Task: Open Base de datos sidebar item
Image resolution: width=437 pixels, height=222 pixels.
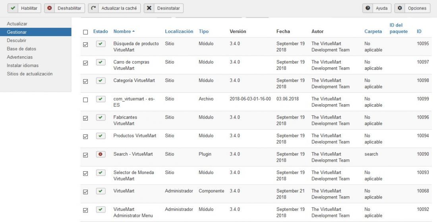Action: [21, 49]
